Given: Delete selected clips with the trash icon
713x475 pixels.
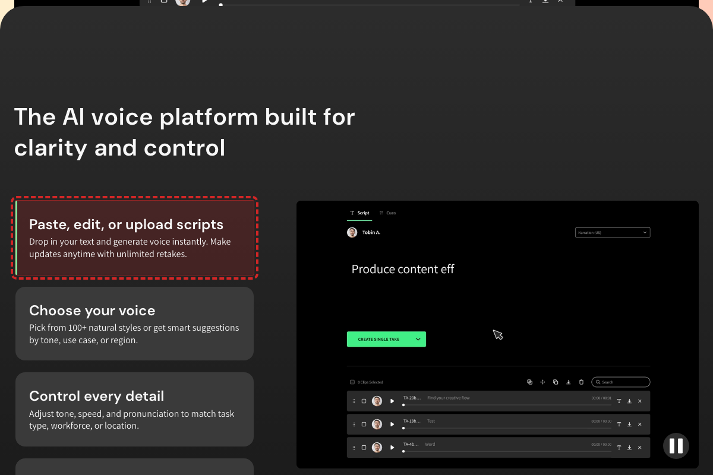Looking at the screenshot, I should (581, 382).
